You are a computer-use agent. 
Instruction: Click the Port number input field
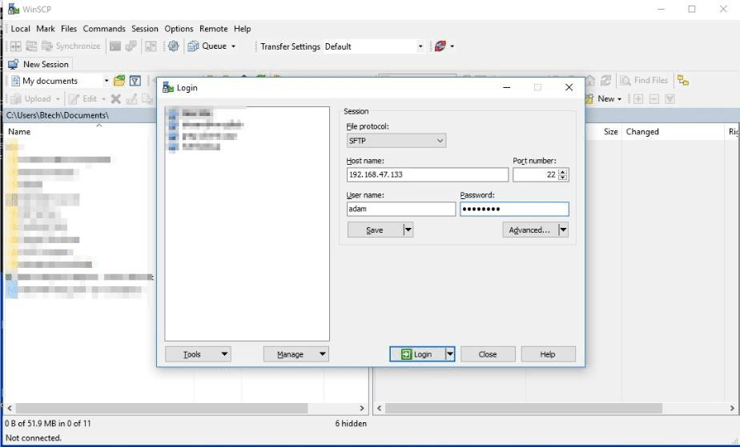coord(535,175)
